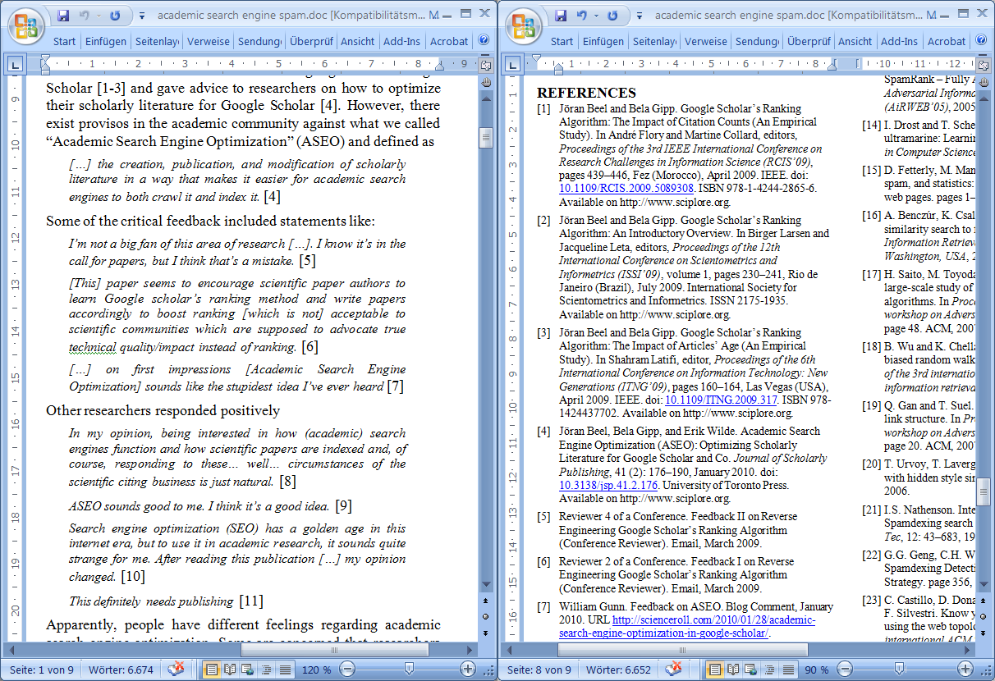Open Einfügen tab in left window
This screenshot has height=681, width=995.
point(105,41)
